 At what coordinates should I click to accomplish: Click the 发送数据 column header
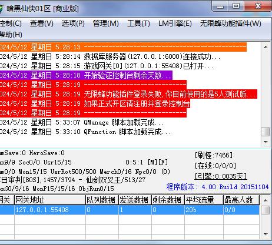[135, 200]
